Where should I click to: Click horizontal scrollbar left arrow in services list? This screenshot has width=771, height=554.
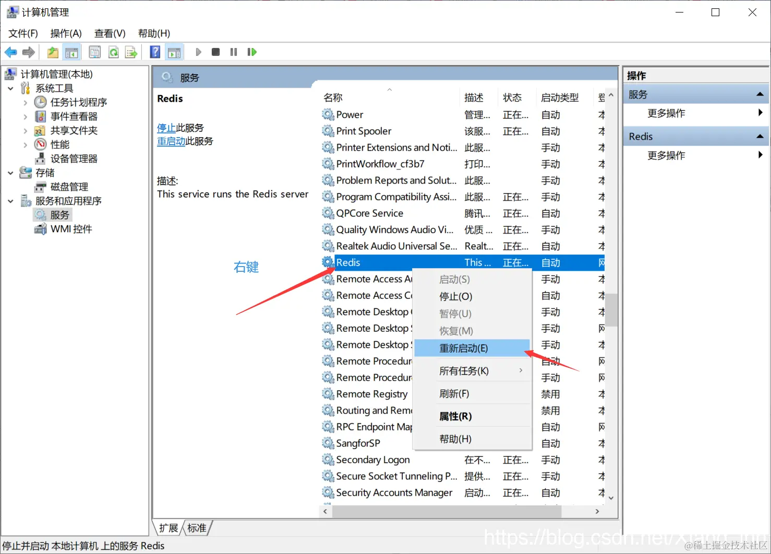click(x=326, y=512)
